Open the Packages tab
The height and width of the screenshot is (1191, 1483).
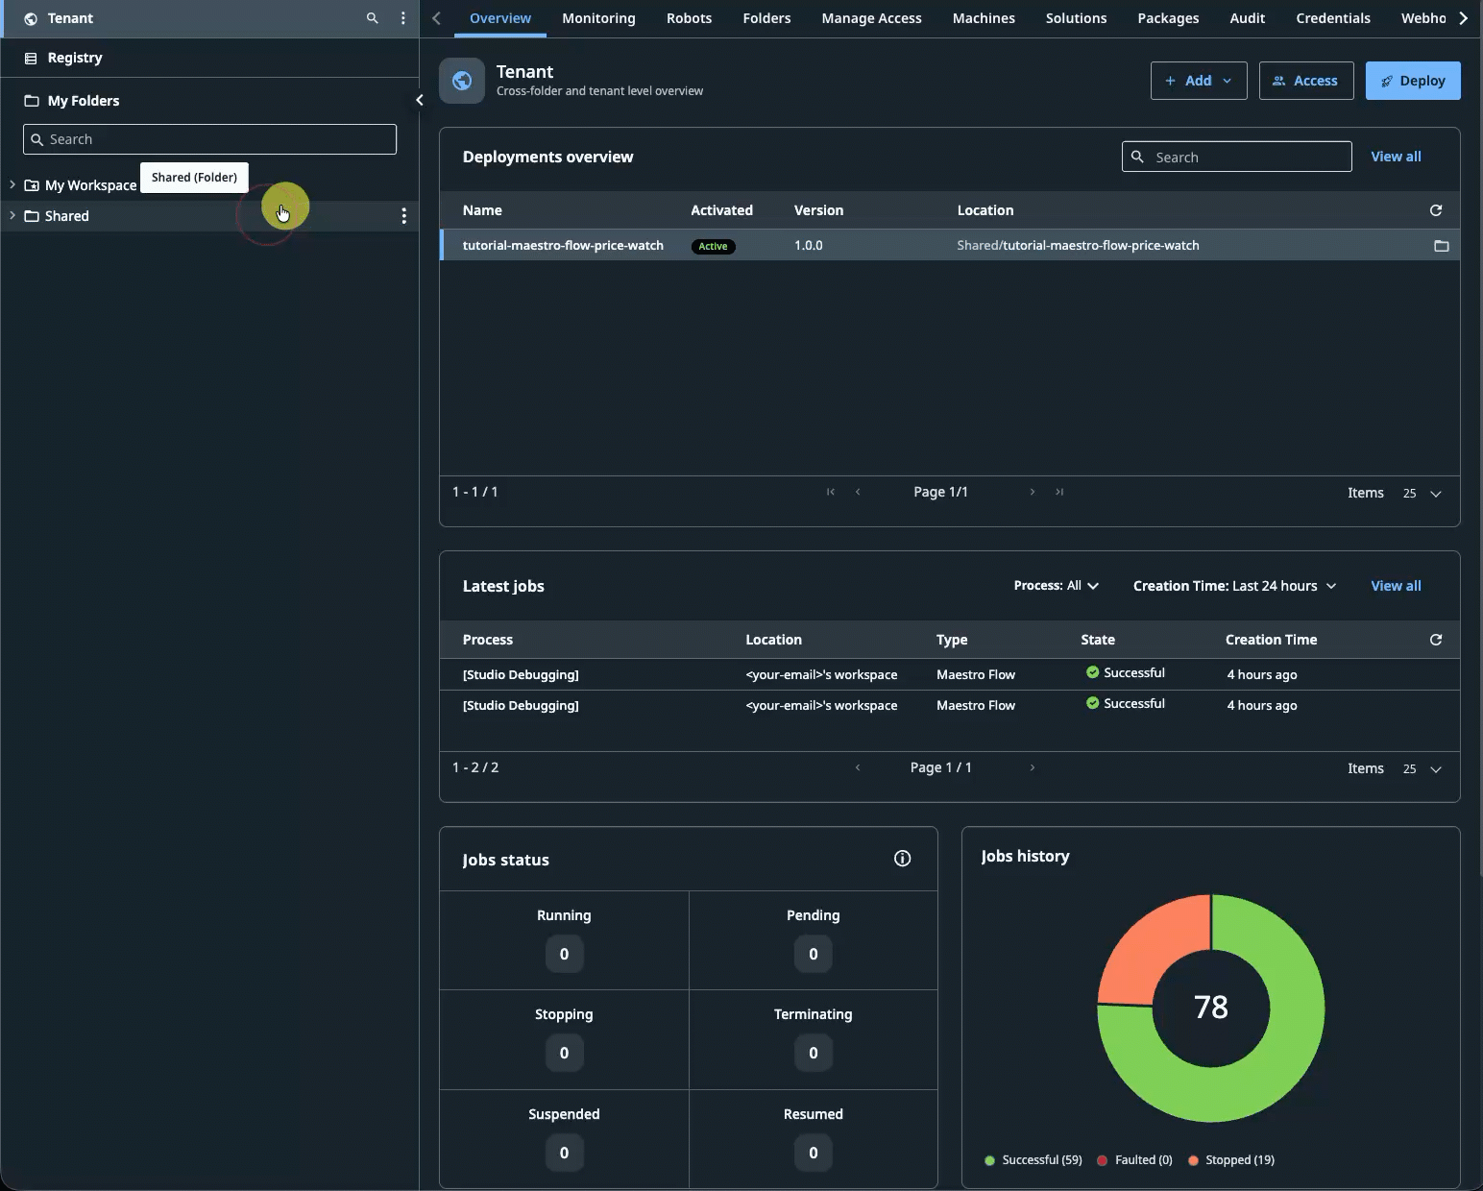[x=1168, y=18]
